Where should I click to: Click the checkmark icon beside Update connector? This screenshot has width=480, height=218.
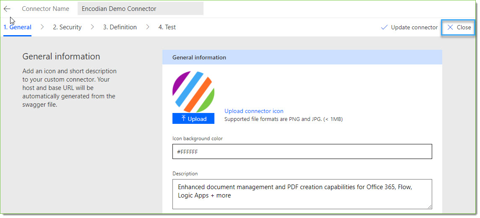click(x=384, y=28)
